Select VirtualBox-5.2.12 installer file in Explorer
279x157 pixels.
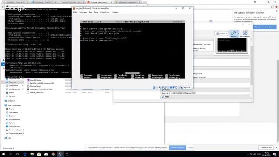coord(41,89)
